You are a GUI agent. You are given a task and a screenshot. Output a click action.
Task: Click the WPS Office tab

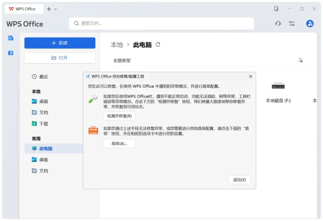coord(24,9)
